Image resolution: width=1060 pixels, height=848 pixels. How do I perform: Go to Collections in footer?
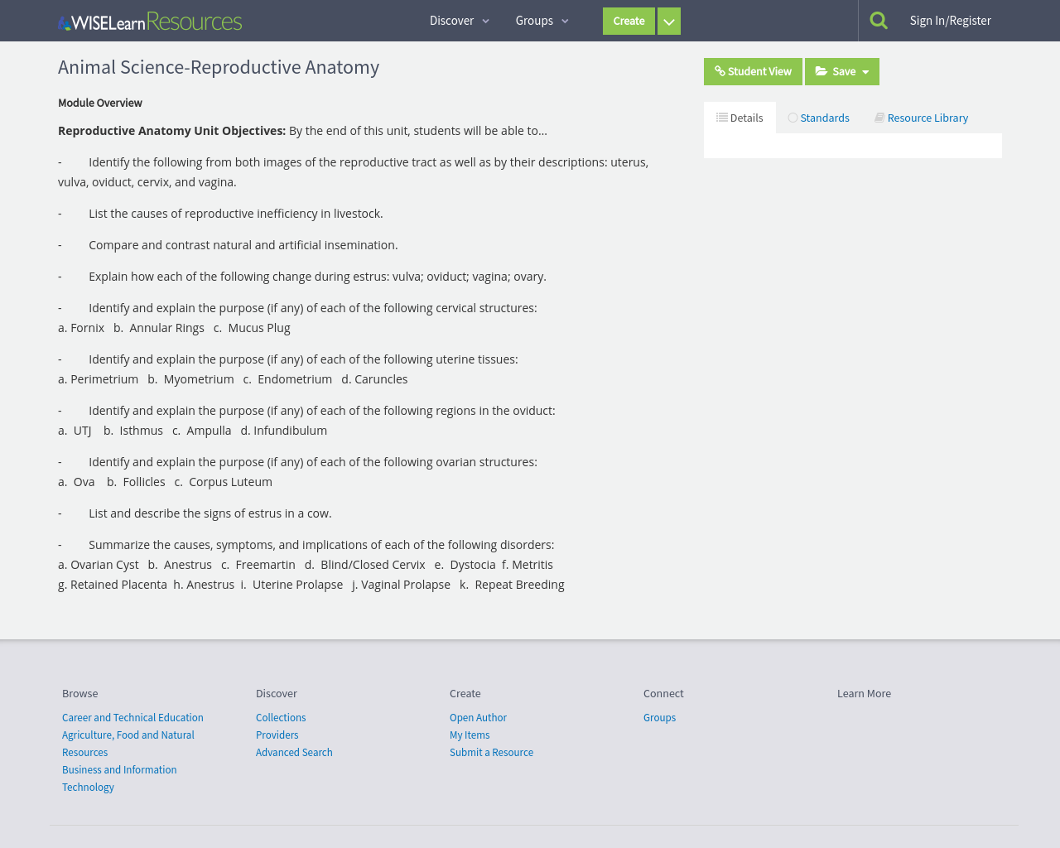tap(281, 717)
